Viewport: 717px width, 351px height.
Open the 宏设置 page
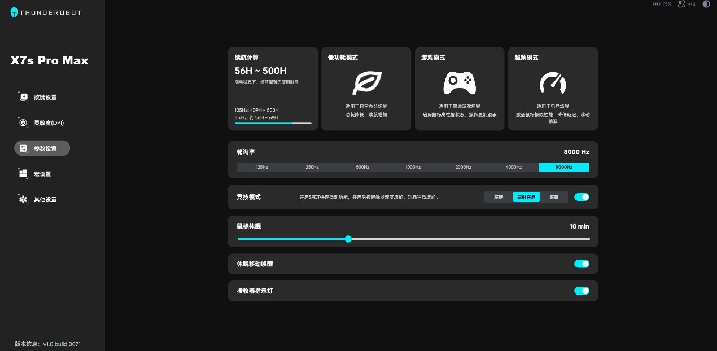pyautogui.click(x=42, y=174)
